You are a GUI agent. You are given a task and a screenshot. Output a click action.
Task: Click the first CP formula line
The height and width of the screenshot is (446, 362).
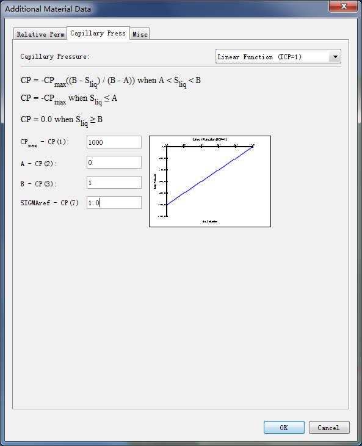click(111, 82)
